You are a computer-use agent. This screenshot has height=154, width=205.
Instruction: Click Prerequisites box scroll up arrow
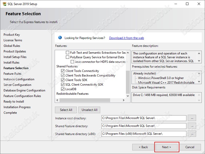pyautogui.click(x=199, y=73)
